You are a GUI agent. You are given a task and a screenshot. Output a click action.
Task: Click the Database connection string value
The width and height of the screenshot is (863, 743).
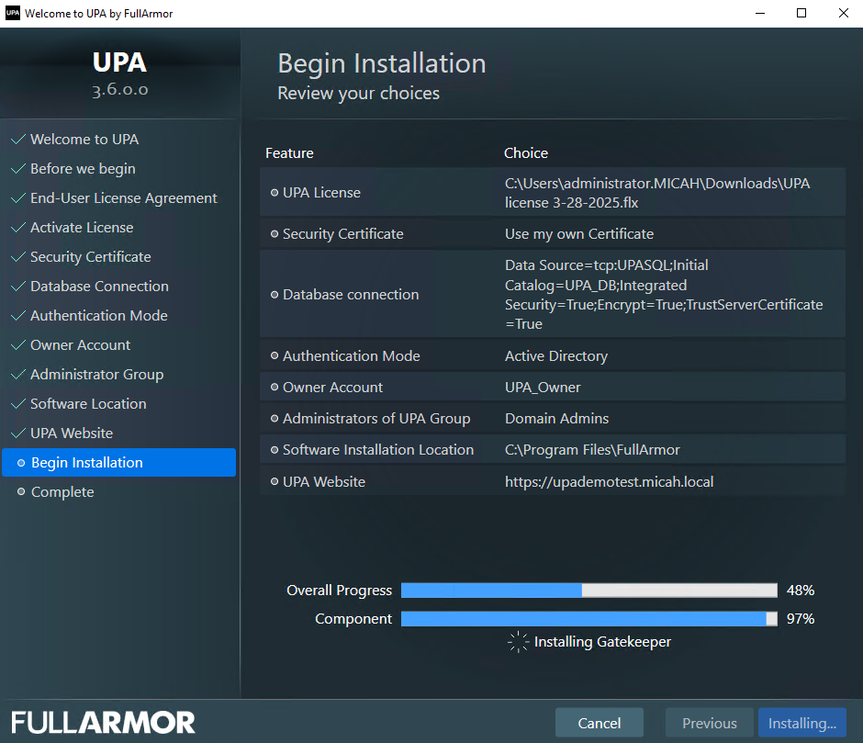[x=663, y=295]
